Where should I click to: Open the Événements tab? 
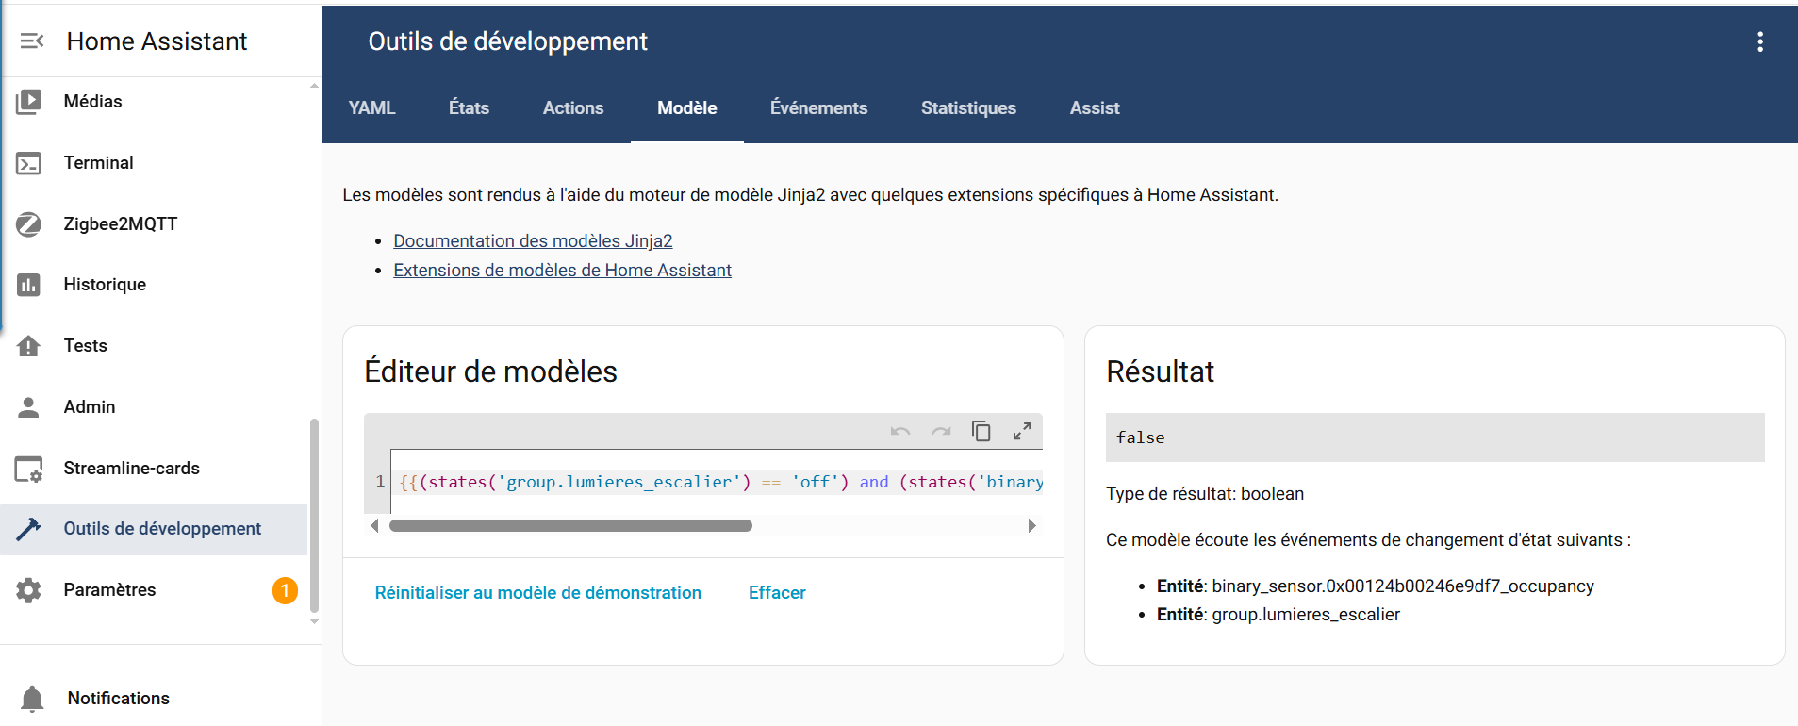click(x=817, y=108)
